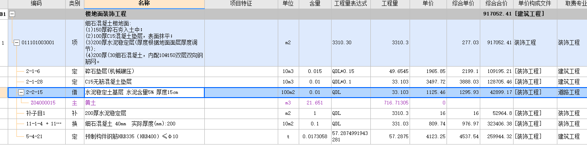Select the 黄土 material name cell

tap(144, 103)
